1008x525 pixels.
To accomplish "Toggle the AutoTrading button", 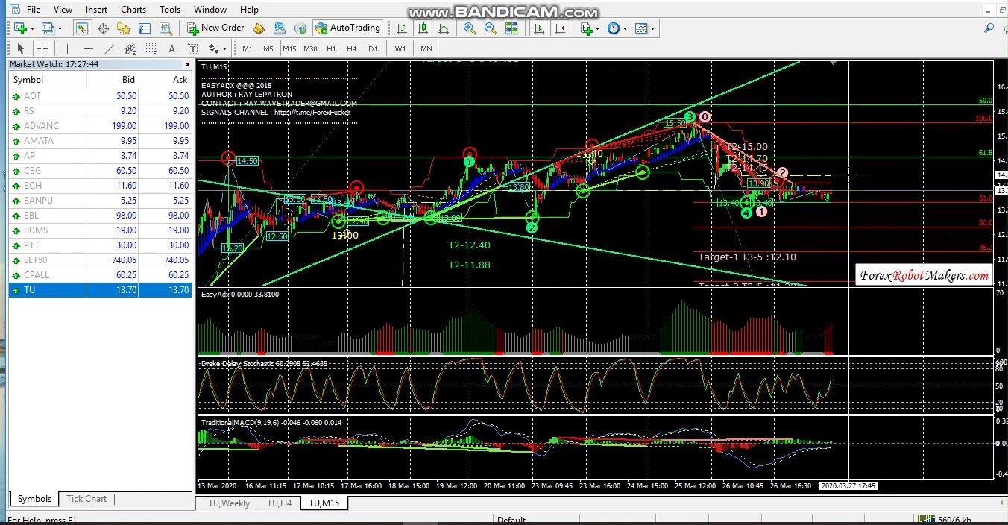I will [348, 28].
